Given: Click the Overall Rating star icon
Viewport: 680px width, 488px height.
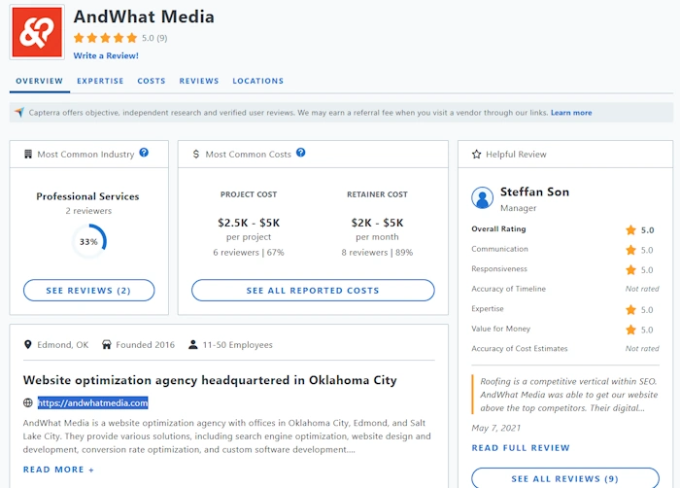Looking at the screenshot, I should (x=631, y=229).
